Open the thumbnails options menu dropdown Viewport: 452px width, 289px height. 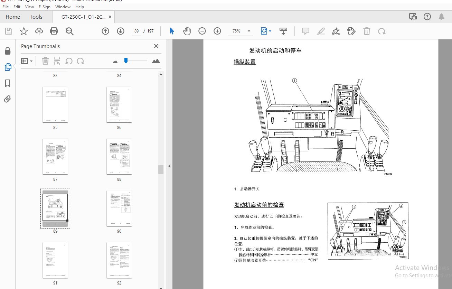point(27,61)
